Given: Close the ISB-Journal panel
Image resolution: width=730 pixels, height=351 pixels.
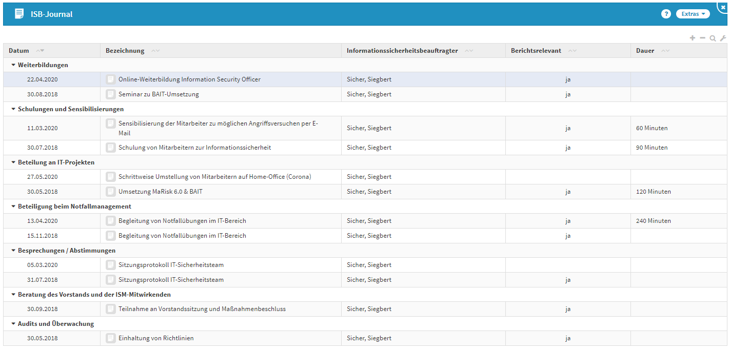Looking at the screenshot, I should 723,7.
